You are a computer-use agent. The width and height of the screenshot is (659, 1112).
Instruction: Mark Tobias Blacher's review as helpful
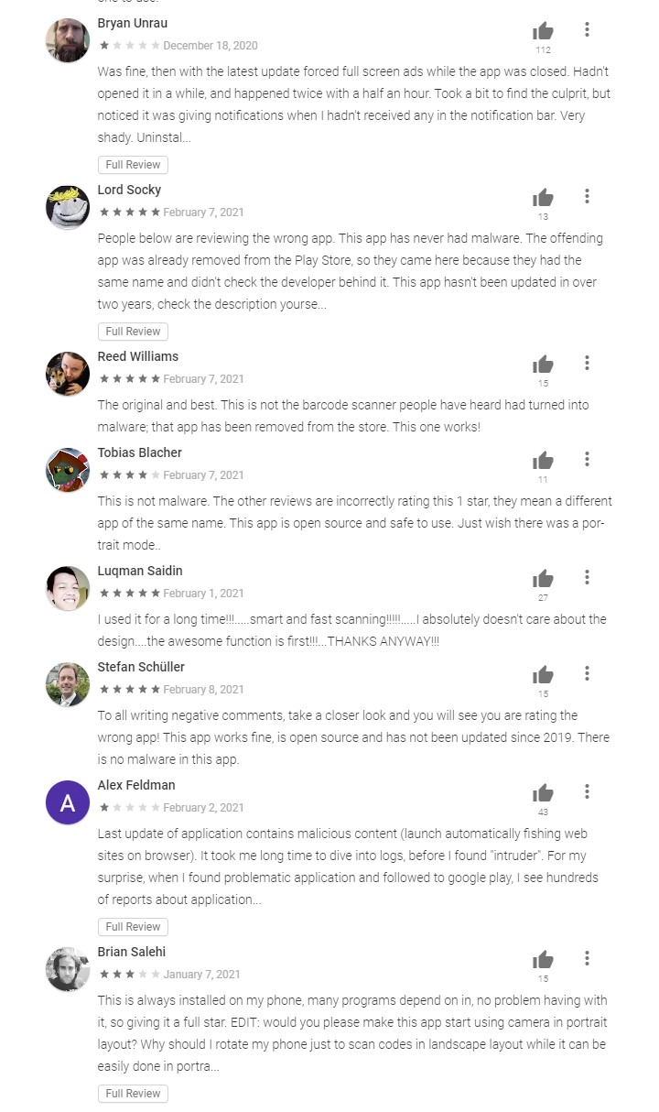click(x=544, y=461)
